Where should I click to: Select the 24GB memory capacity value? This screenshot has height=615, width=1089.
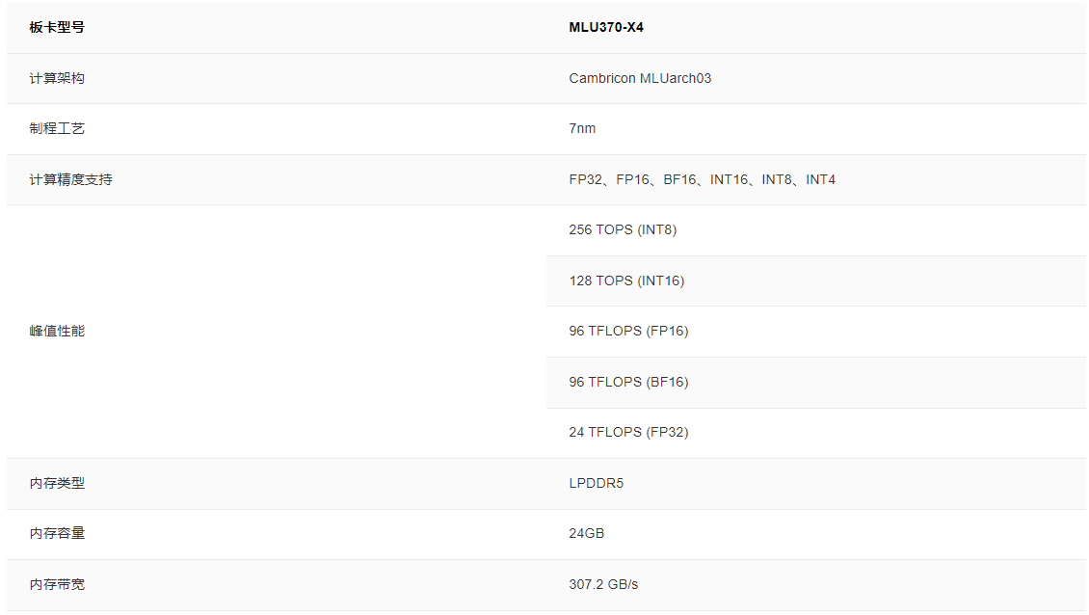pyautogui.click(x=586, y=533)
